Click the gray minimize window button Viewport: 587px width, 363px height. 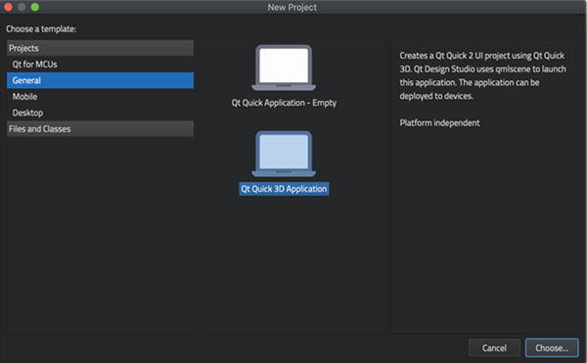[22, 7]
